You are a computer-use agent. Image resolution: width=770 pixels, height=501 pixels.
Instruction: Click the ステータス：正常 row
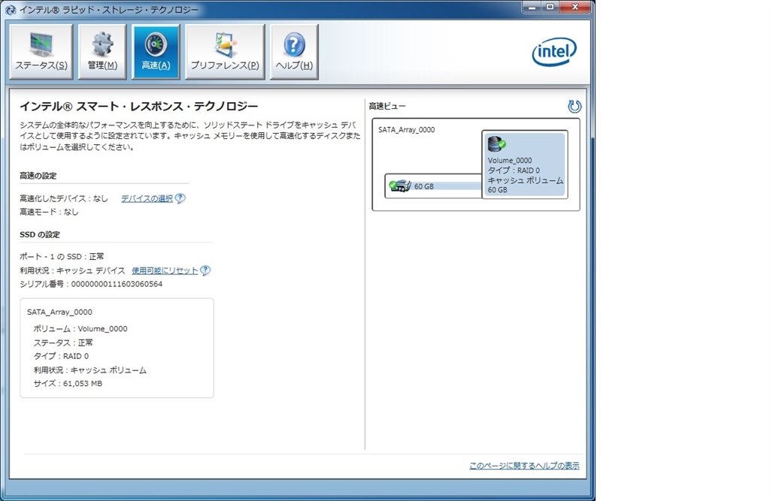tap(63, 343)
